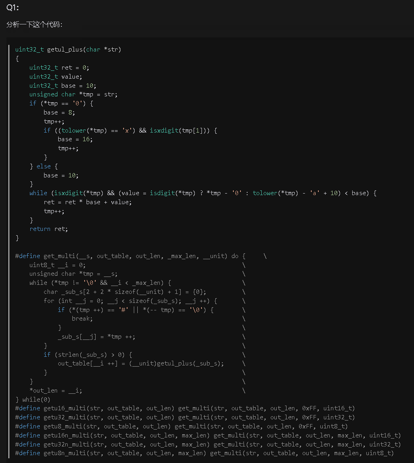The image size is (414, 463).
Task: Click the '*out_len = __i;' line
Action: (x=55, y=391)
